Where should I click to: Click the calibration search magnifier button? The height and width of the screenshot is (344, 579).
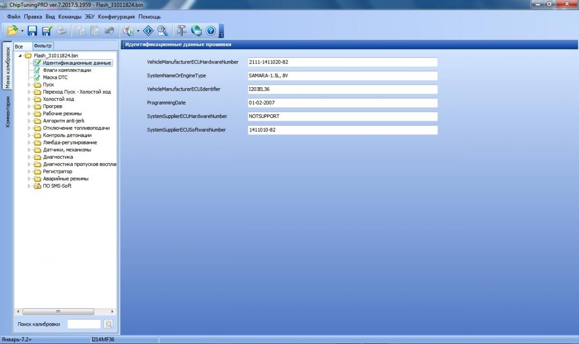109,324
